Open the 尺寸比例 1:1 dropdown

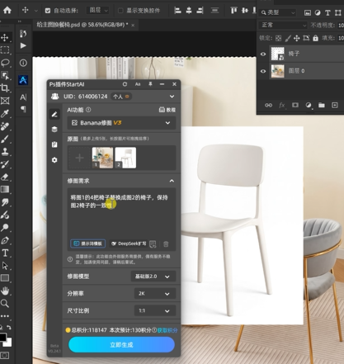pos(155,310)
